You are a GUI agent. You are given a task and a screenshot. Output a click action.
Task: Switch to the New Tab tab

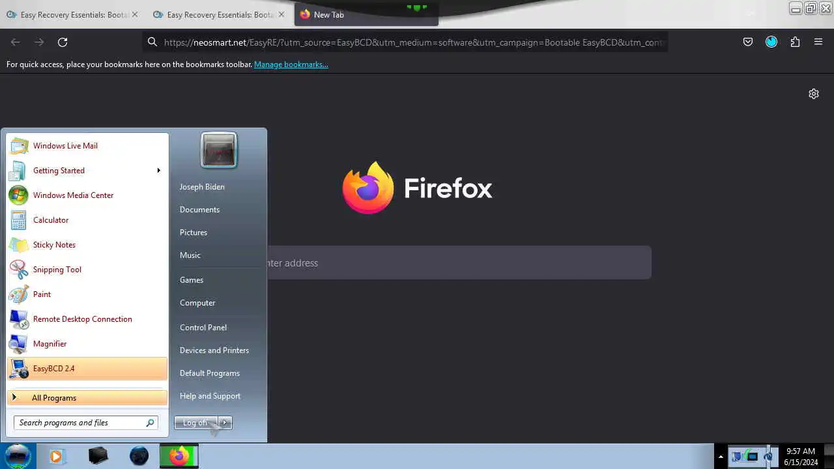point(366,14)
